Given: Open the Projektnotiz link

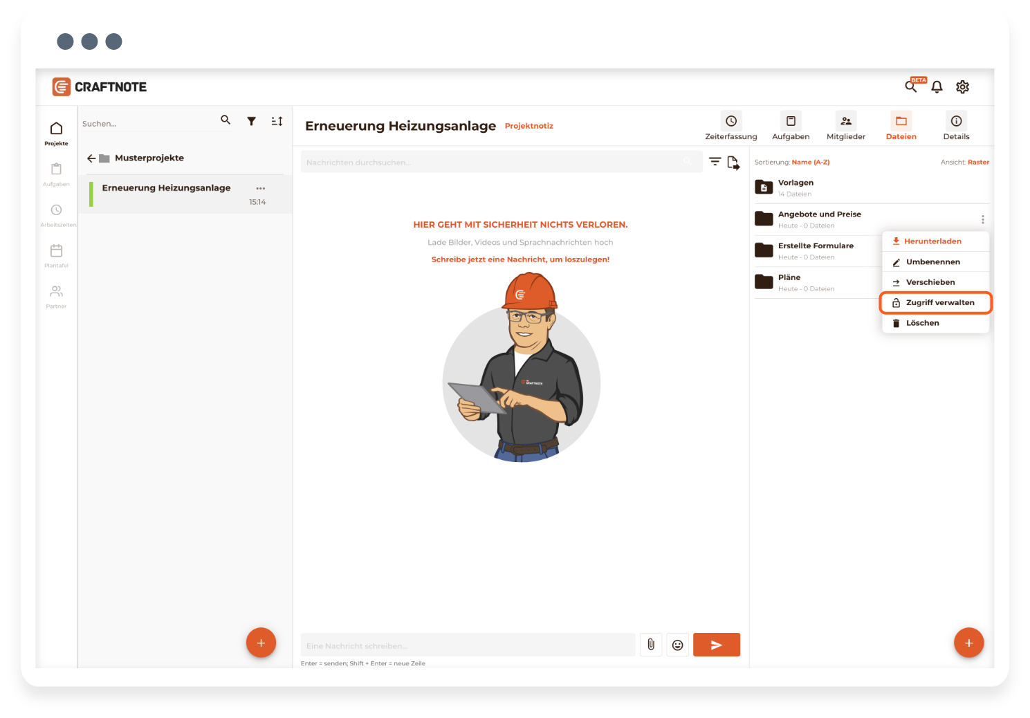Looking at the screenshot, I should [x=528, y=126].
